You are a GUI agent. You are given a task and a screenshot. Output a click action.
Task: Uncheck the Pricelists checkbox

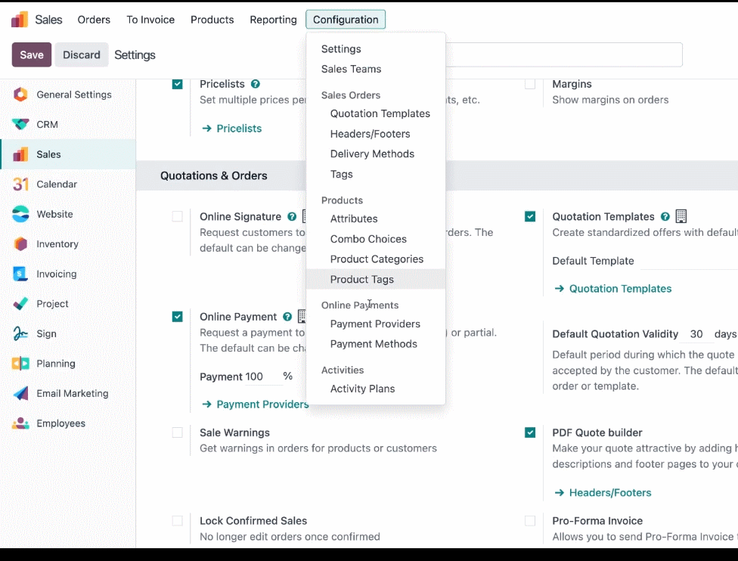(178, 84)
